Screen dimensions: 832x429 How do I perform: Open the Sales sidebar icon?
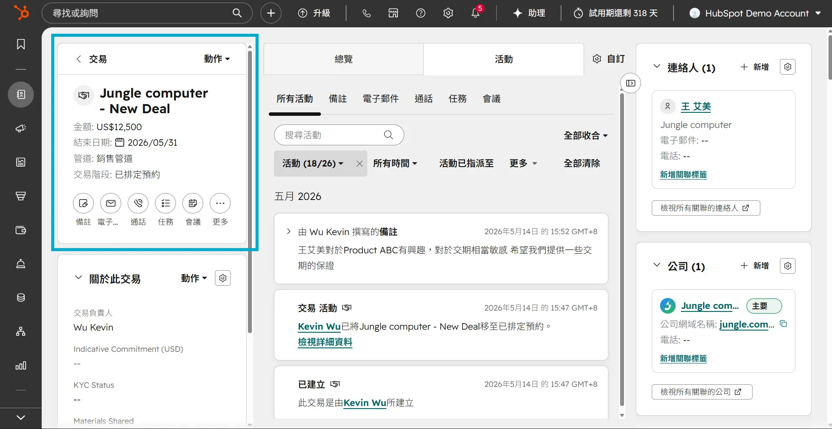coord(21,196)
